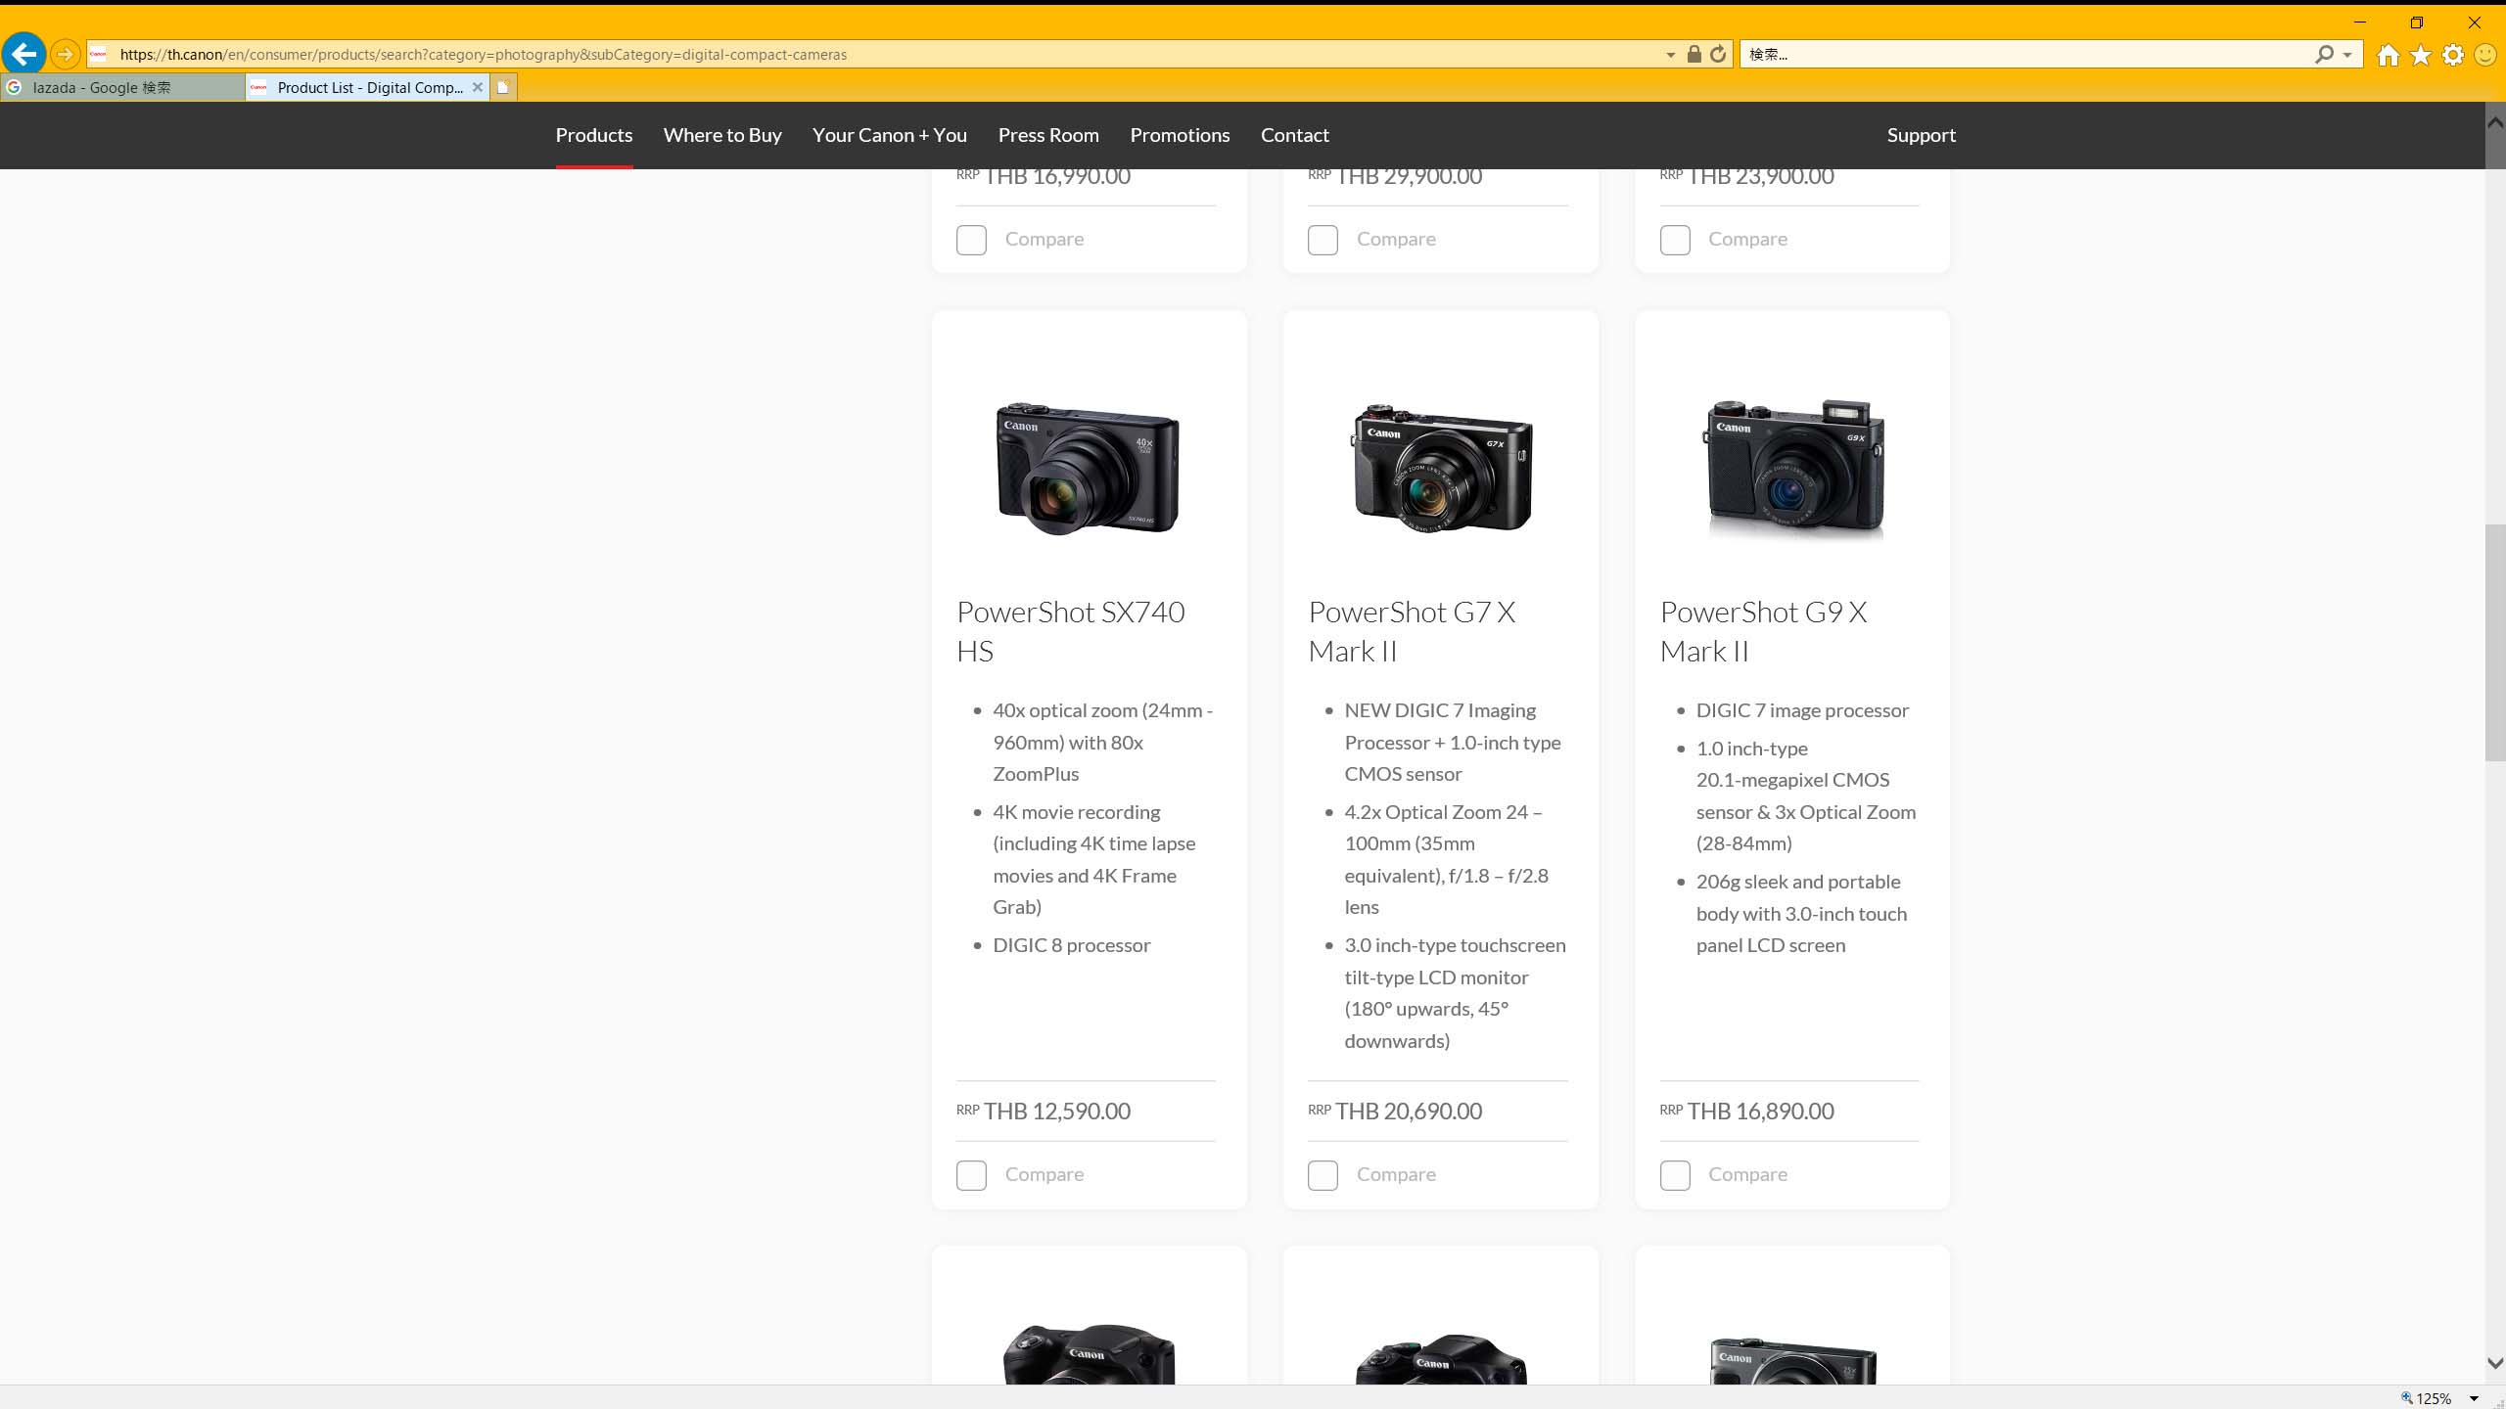Open the Tools gear icon

[x=2453, y=55]
